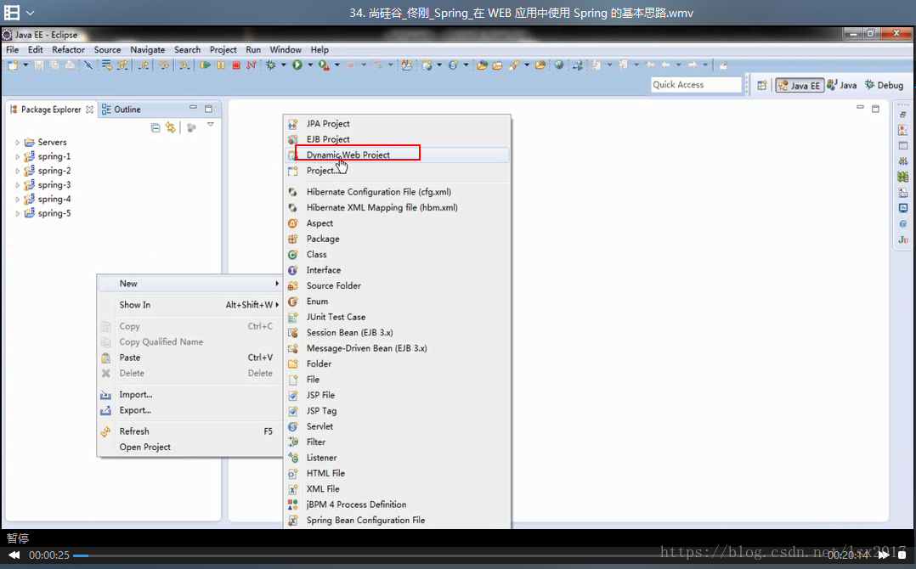916x569 pixels.
Task: Open the player playlist menu icon
Action: point(12,12)
